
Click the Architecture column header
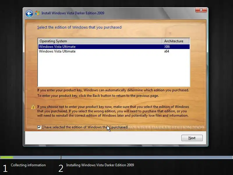click(x=176, y=41)
